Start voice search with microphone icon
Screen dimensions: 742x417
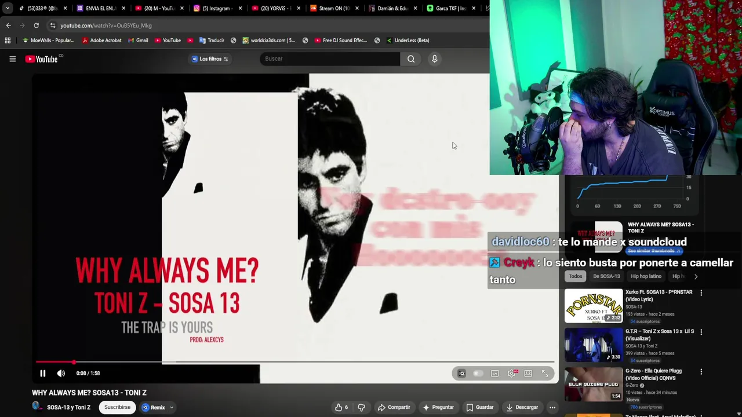click(x=434, y=58)
